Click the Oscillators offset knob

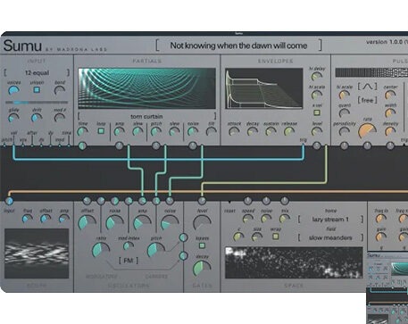pyautogui.click(x=87, y=223)
